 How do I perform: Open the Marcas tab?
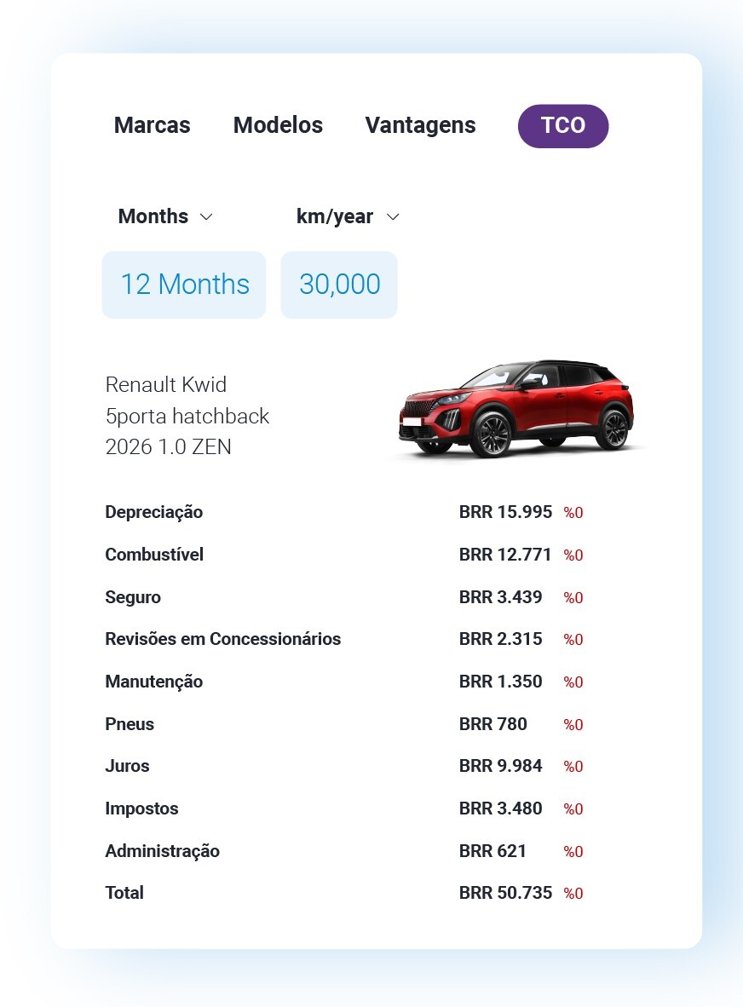tap(153, 125)
